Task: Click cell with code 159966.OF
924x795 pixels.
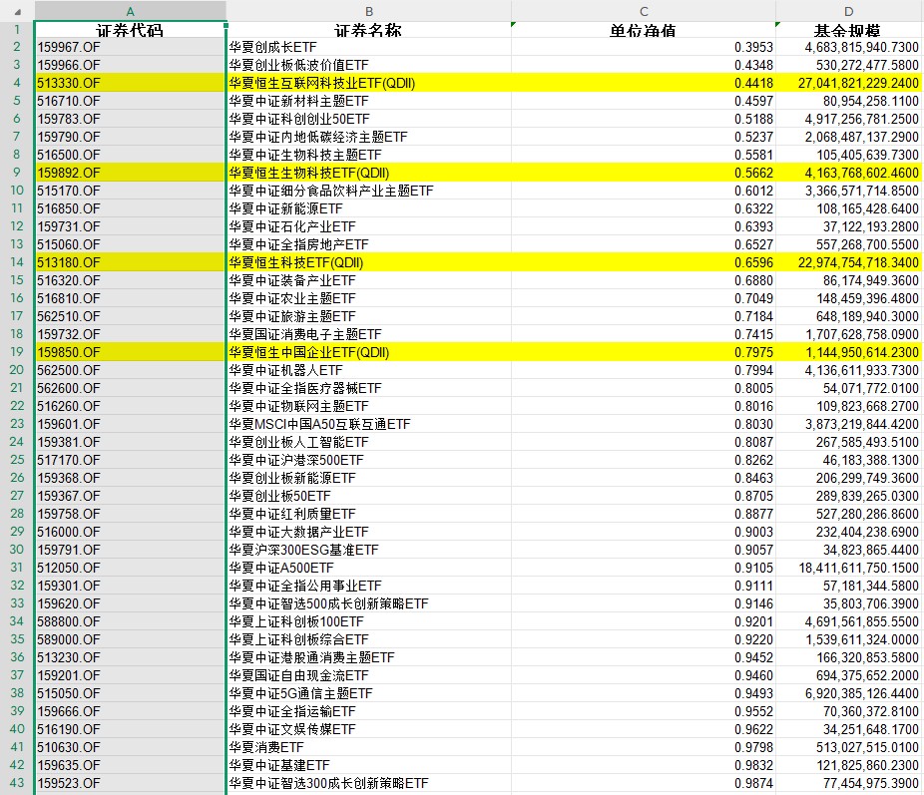Action: pos(131,65)
